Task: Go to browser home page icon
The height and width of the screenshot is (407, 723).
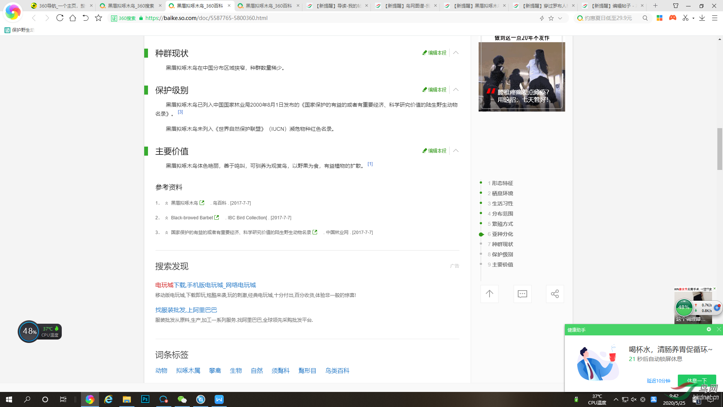Action: 73,18
